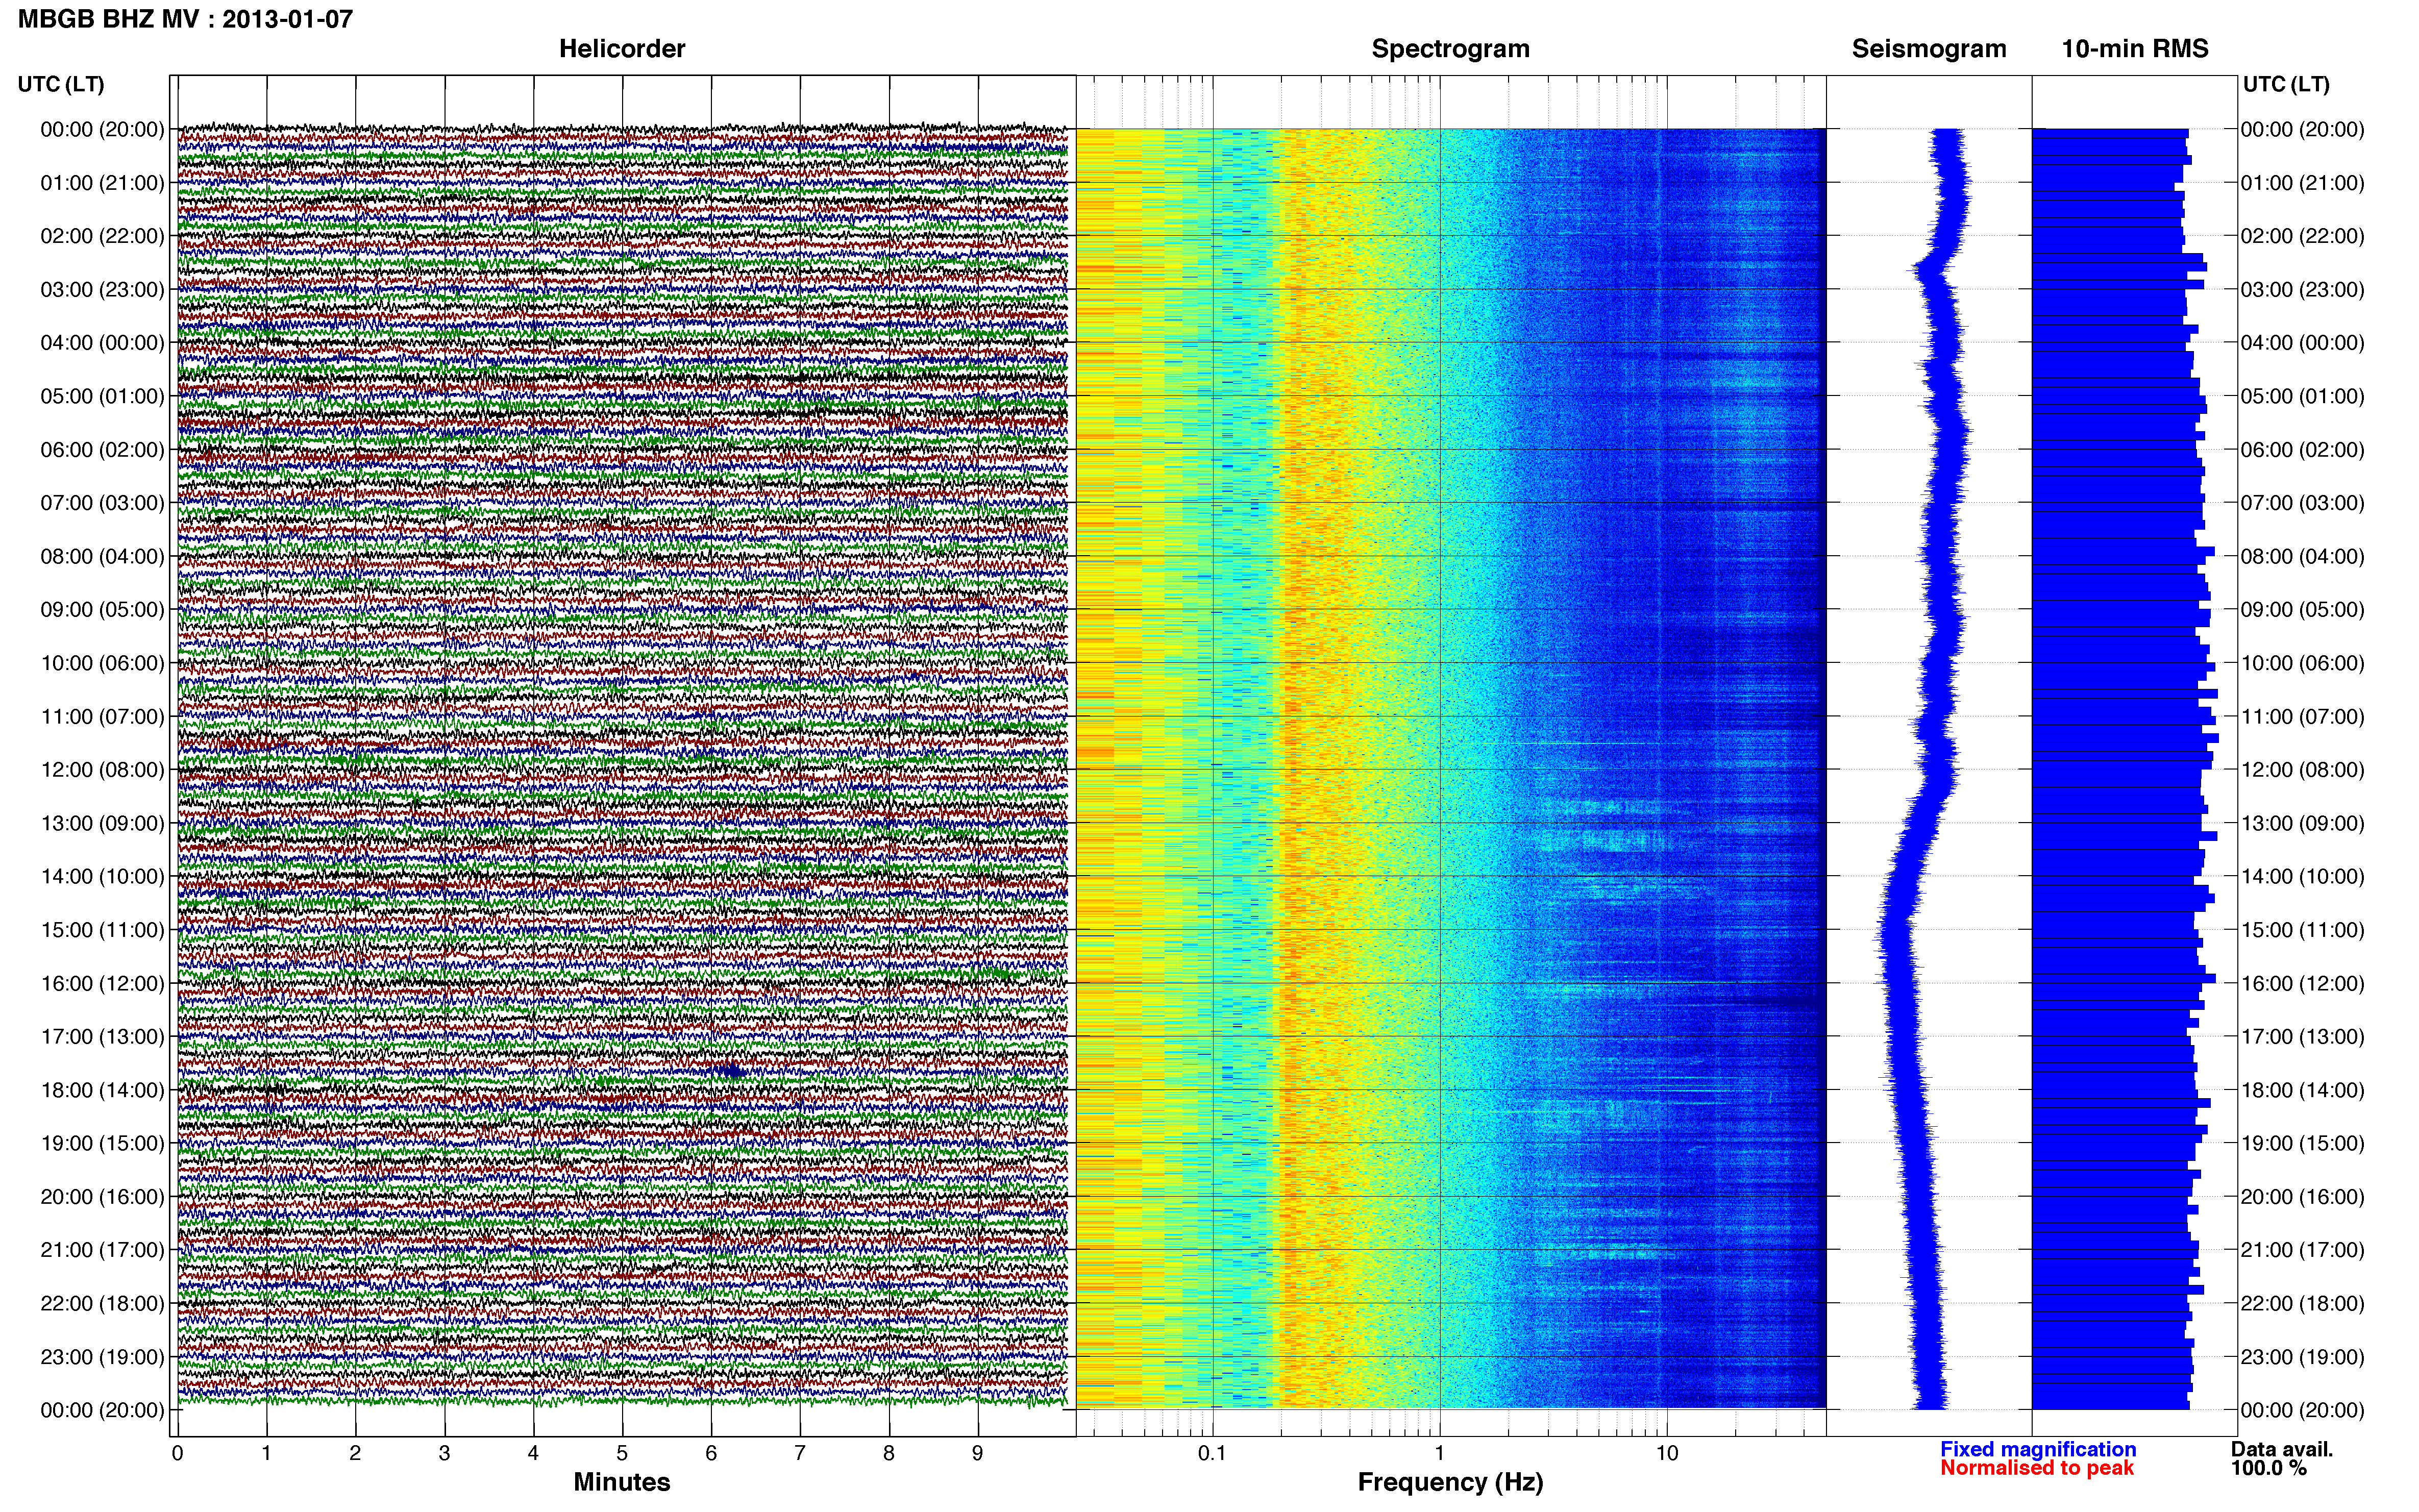Click 14:00 (10:00) beside the RMS panel
The image size is (2419, 1512).
pyautogui.click(x=2302, y=877)
